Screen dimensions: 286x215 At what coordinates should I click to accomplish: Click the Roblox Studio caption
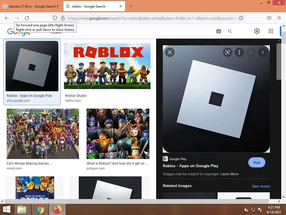76,96
